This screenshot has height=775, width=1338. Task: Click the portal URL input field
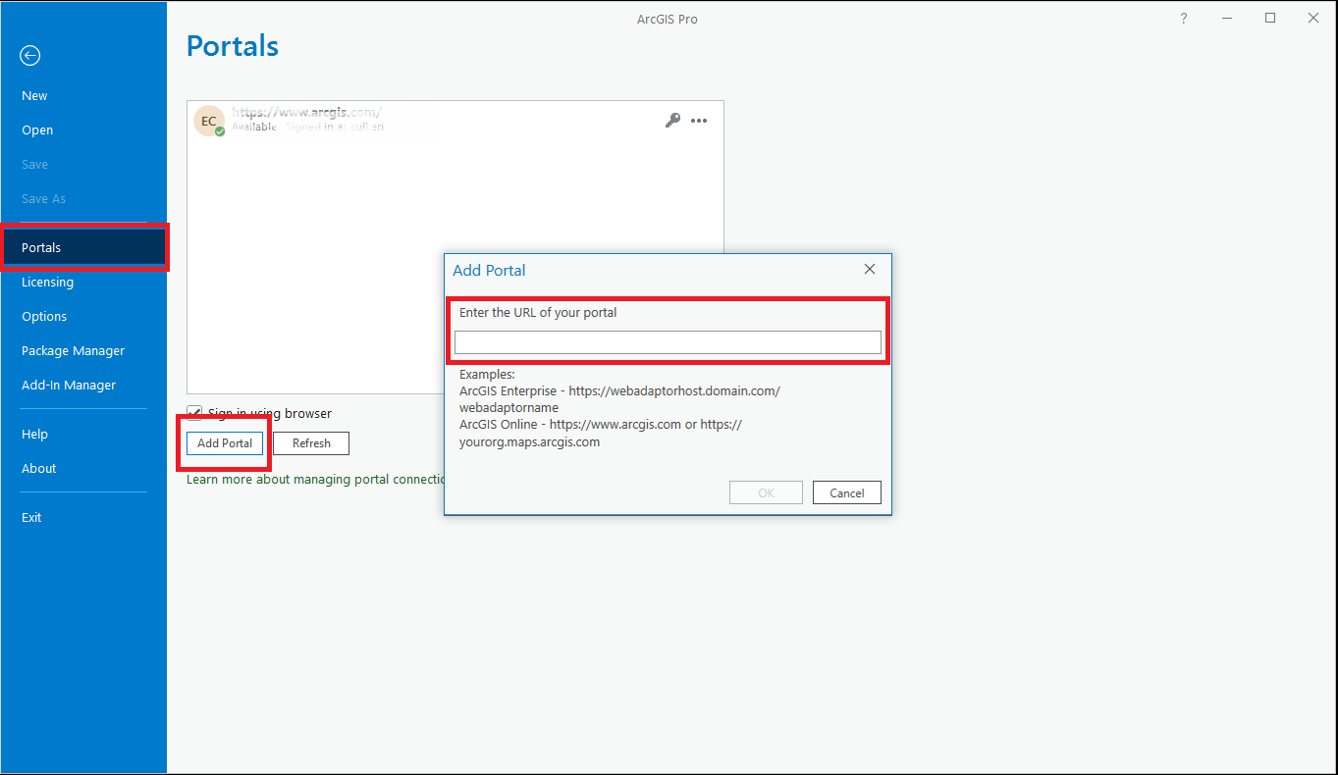(x=668, y=342)
